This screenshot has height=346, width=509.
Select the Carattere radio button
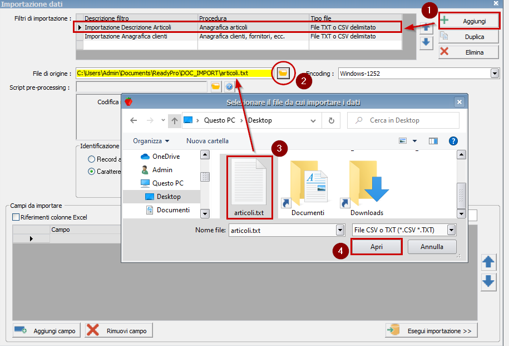(x=91, y=172)
